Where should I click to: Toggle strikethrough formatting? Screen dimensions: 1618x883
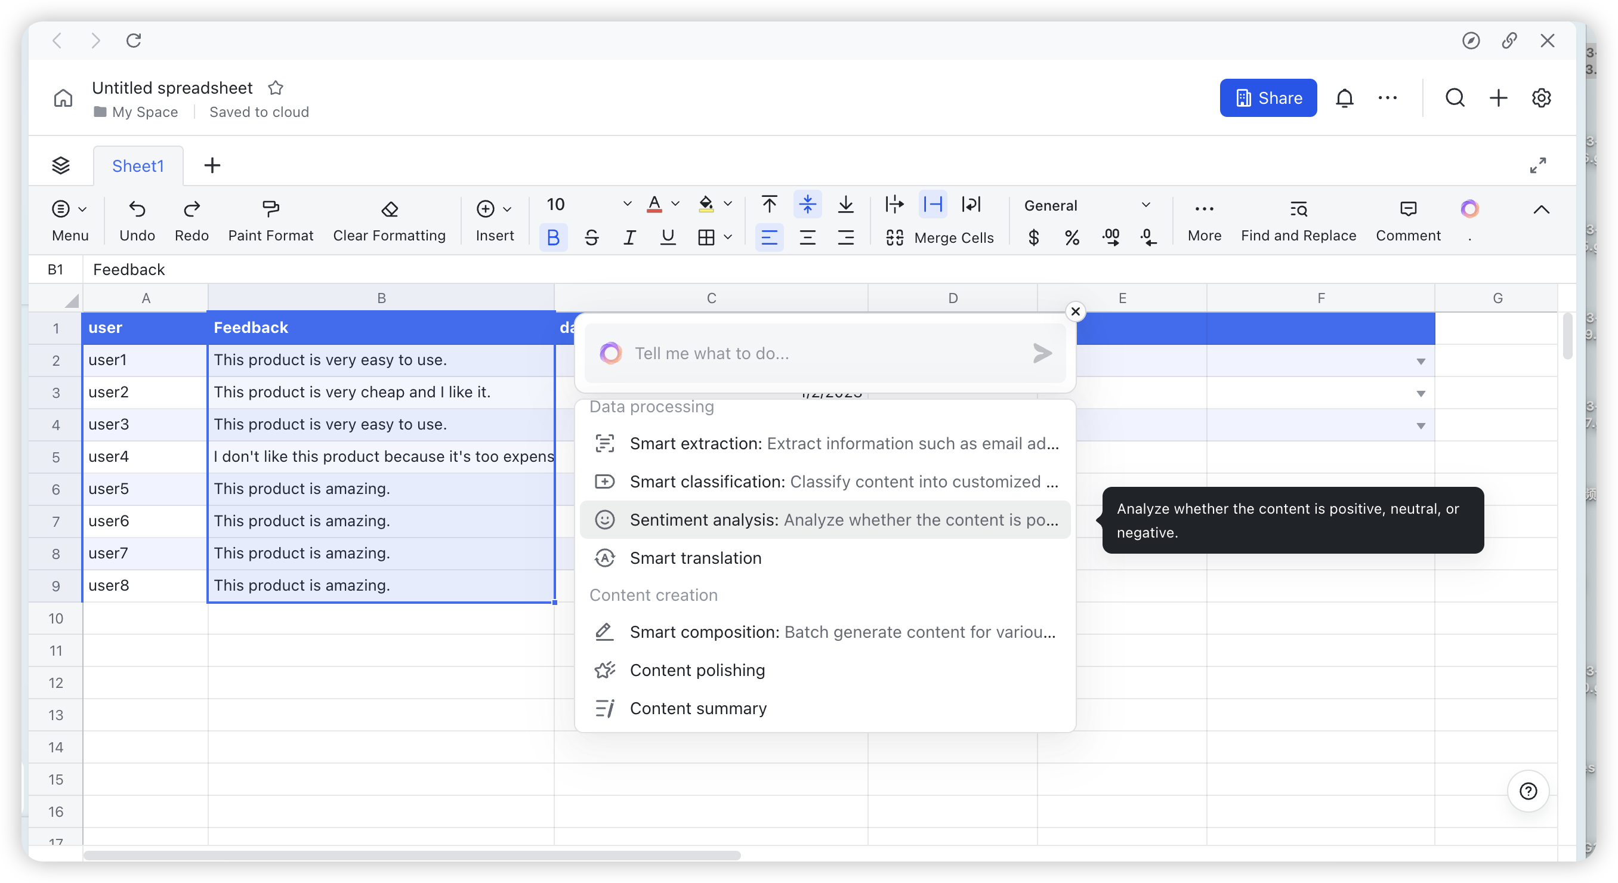[591, 237]
